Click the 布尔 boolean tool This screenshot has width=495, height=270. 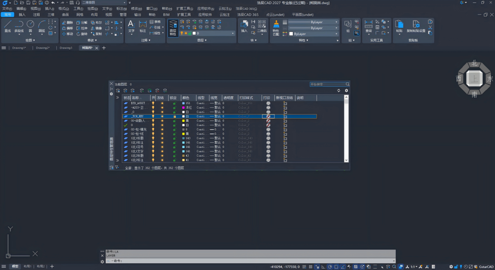click(x=96, y=23)
